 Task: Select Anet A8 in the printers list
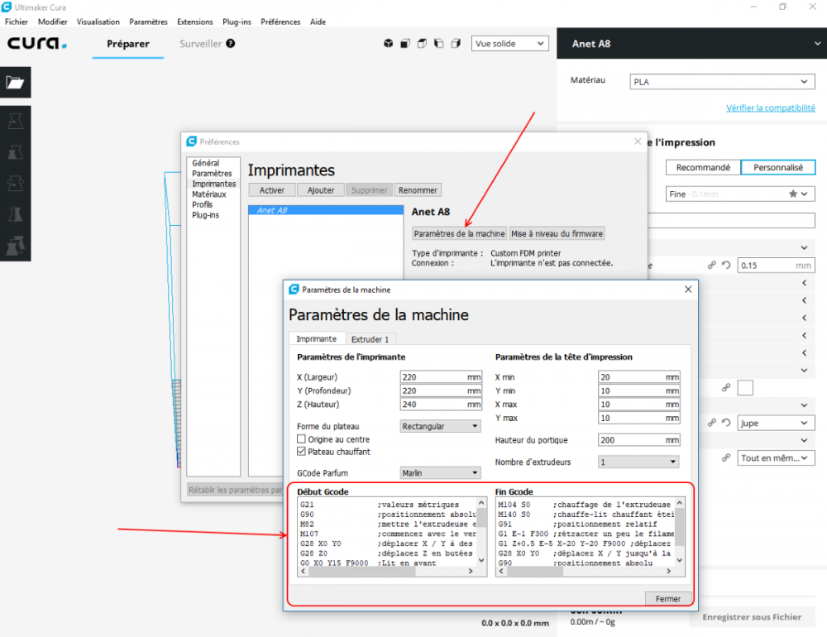pos(326,210)
